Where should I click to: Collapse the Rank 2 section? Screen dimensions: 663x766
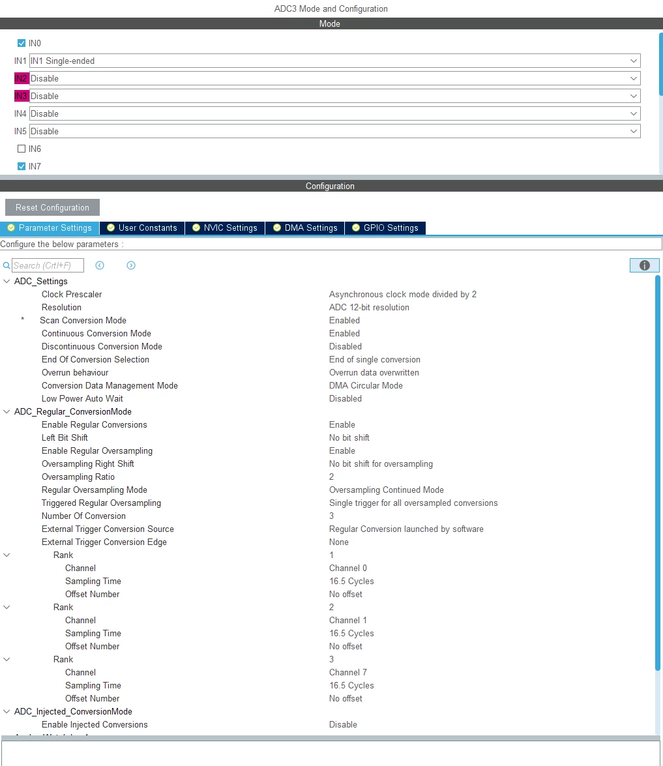(7, 607)
